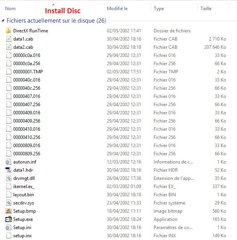Click the 'Image bitmap' type cell
The width and height of the screenshot is (237, 240).
pos(168,211)
